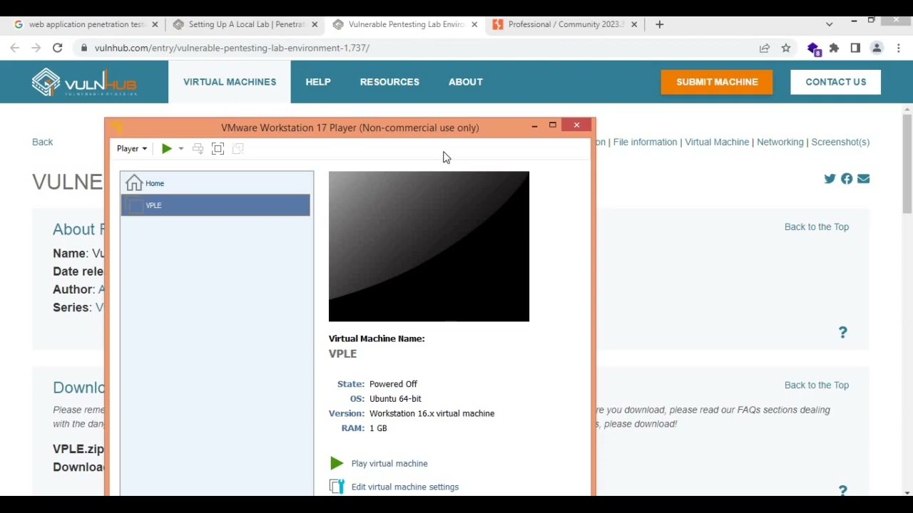Click the VPLE virtual machine preview thumbnail
Viewport: 913px width, 513px height.
click(429, 246)
